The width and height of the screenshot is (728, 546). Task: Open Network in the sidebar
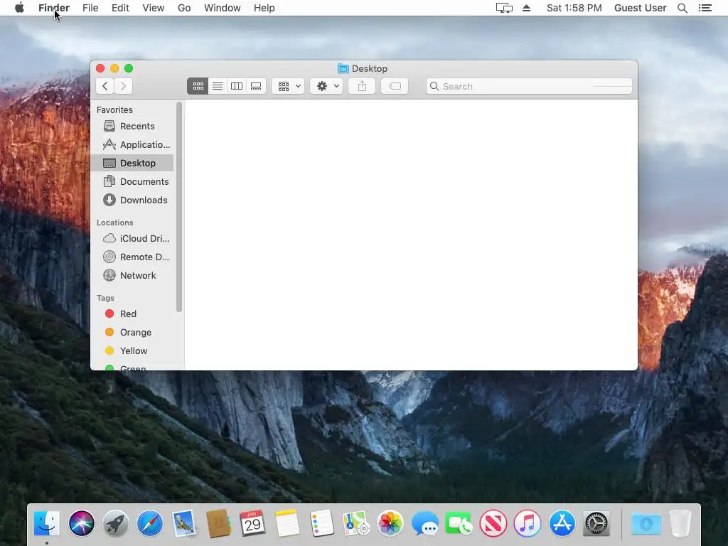[132, 275]
